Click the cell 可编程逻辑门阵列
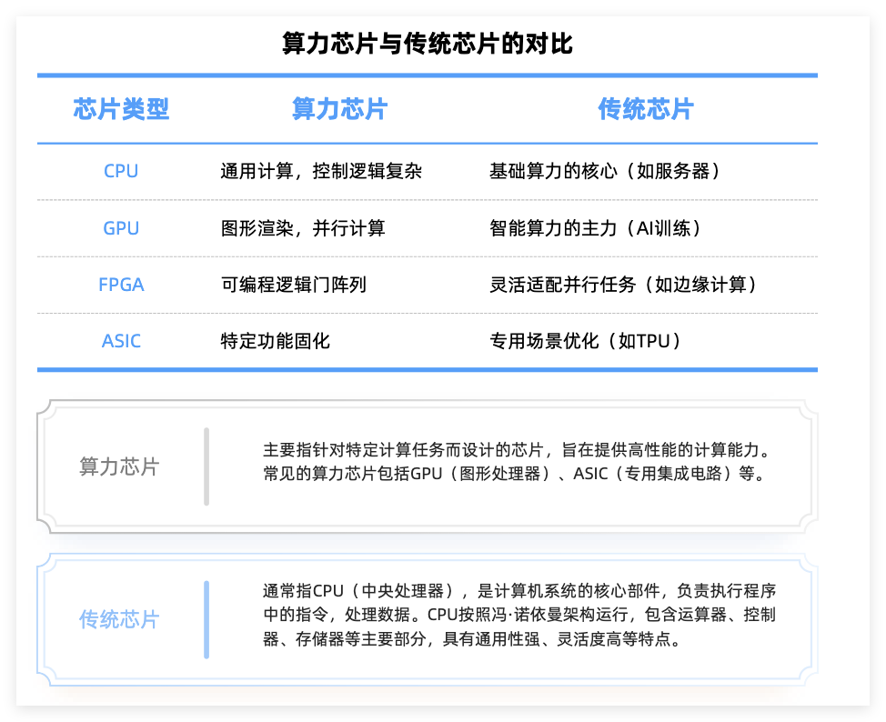The image size is (886, 722). tap(294, 285)
